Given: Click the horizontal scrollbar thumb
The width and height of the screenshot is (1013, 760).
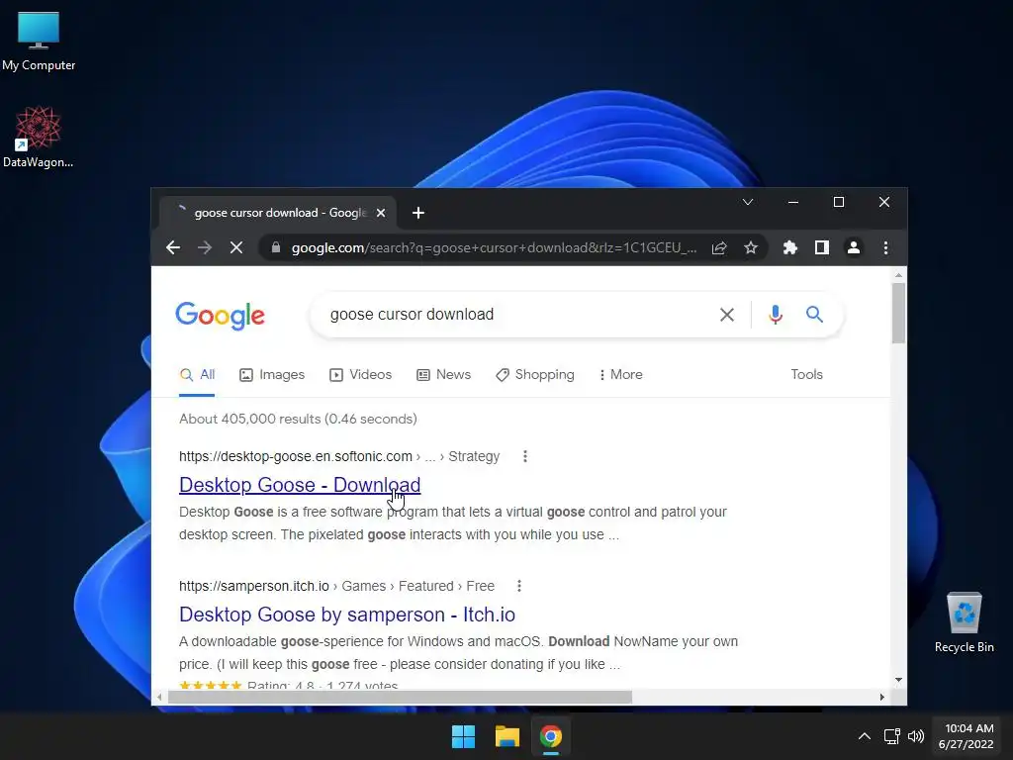Looking at the screenshot, I should [400, 698].
